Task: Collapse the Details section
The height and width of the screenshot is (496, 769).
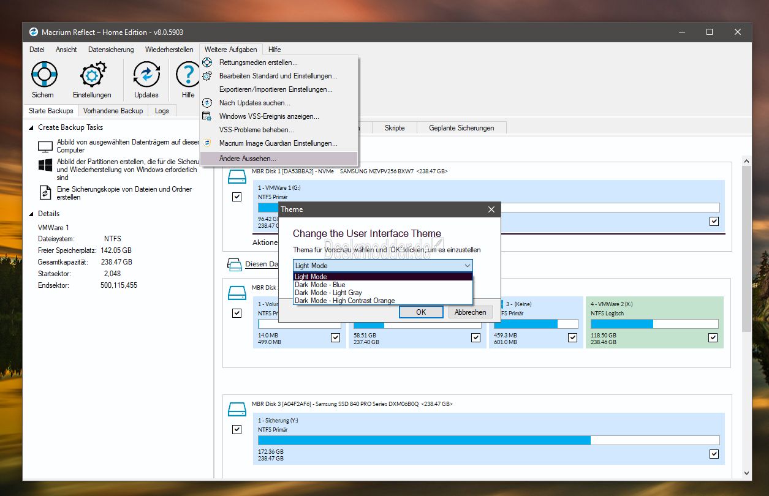Action: coord(31,214)
